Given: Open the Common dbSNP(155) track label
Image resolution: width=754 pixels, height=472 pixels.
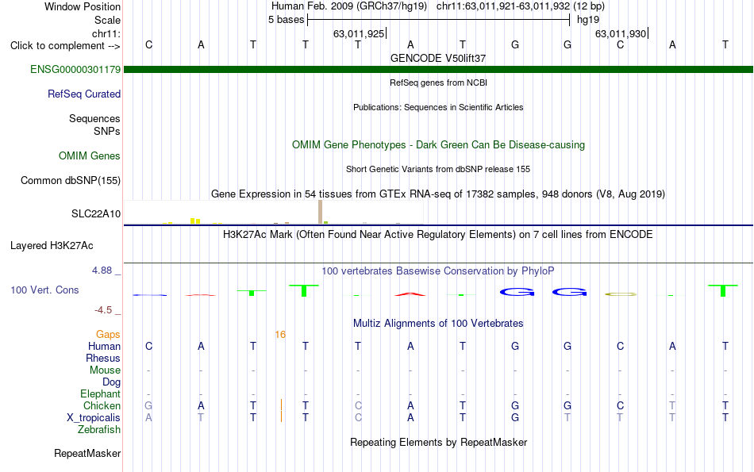Looking at the screenshot, I should (x=71, y=180).
